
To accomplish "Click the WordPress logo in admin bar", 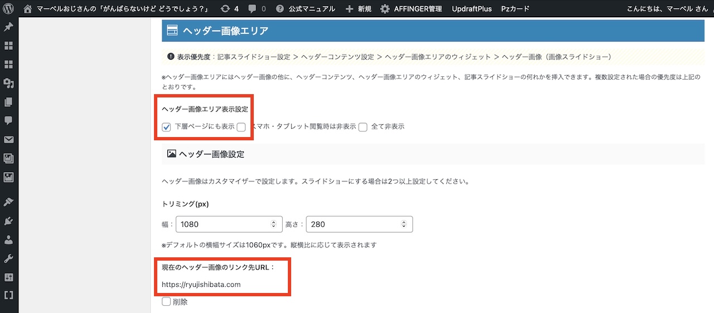I will 9,9.
